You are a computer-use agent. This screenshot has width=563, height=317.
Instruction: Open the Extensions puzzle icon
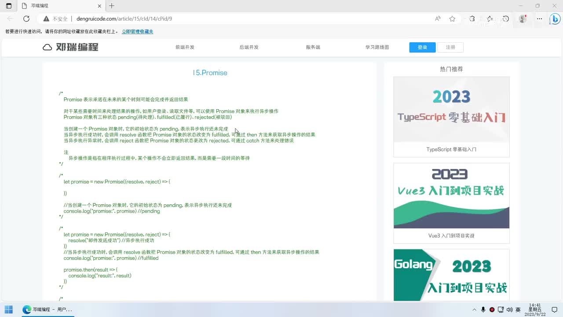472,19
